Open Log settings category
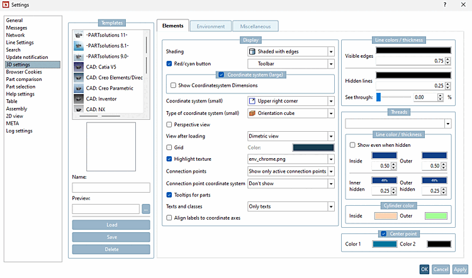The height and width of the screenshot is (278, 472). coord(20,131)
